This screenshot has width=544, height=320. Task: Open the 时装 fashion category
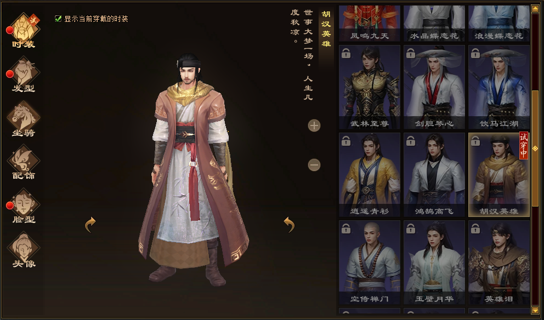[x=24, y=31]
